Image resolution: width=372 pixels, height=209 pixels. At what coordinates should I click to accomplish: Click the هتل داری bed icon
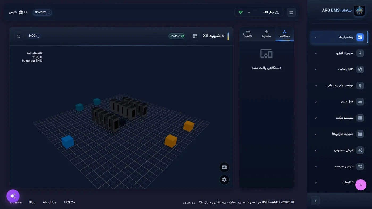[x=360, y=102]
